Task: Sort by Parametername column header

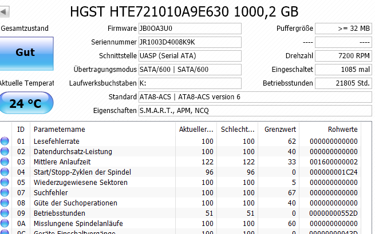Action: click(103, 130)
